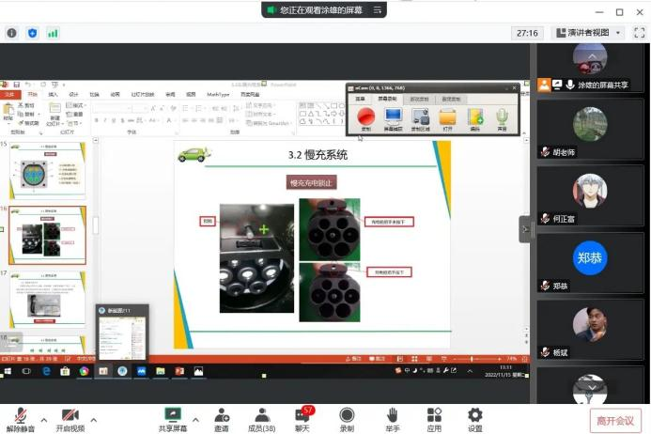
Task: Open the 演讲者视图 view layout dropdown
Action: 588,33
